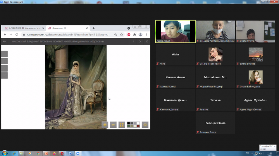Click the 11:30 taskbar clock
Image resolution: width=279 pixels, height=156 pixels.
click(270, 154)
